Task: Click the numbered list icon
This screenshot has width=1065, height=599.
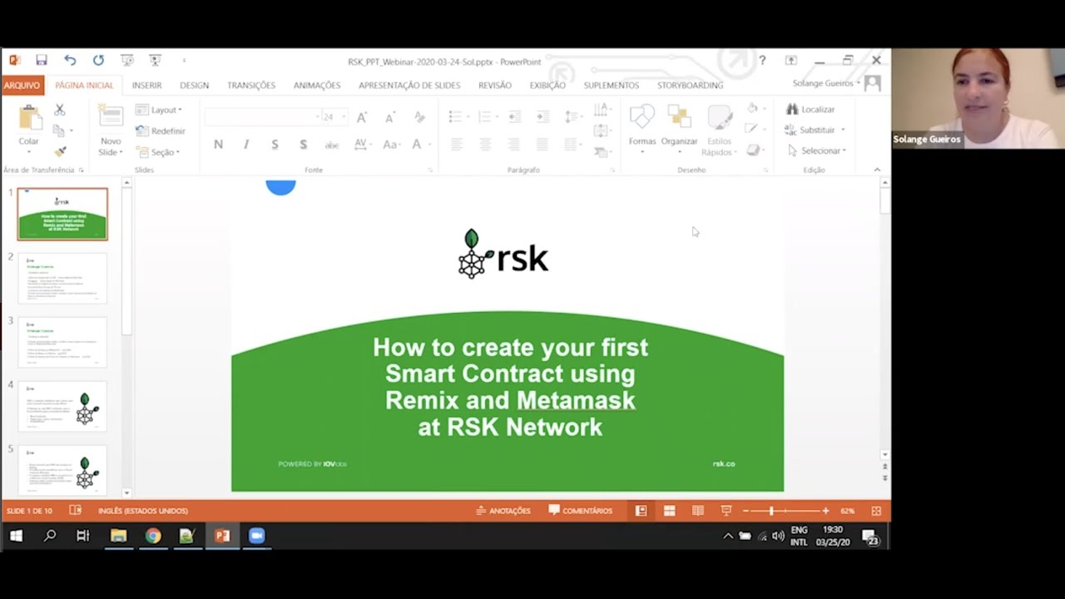Action: click(486, 116)
